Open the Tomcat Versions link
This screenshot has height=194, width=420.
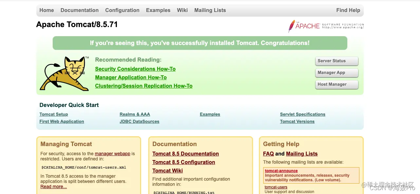point(297,122)
